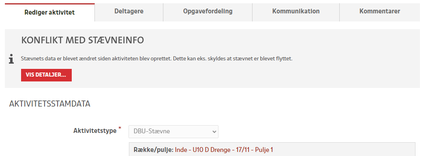The height and width of the screenshot is (156, 424).
Task: Click the KONFLIKT MED STÆVNEINFO heading
Action: 82,40
